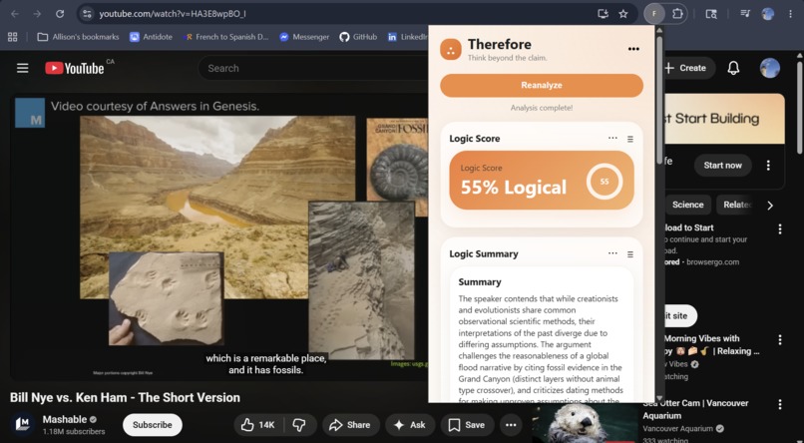Open the Chrome profile avatar
The image size is (804, 443).
(768, 14)
